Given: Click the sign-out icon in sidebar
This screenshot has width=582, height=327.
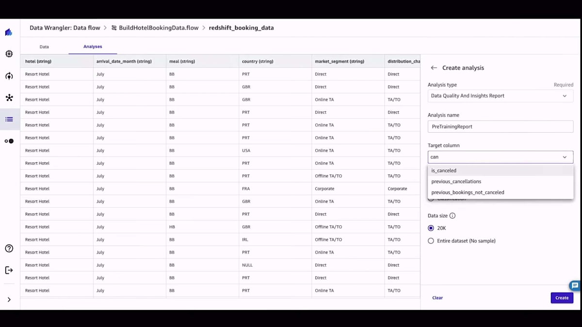Looking at the screenshot, I should point(9,270).
